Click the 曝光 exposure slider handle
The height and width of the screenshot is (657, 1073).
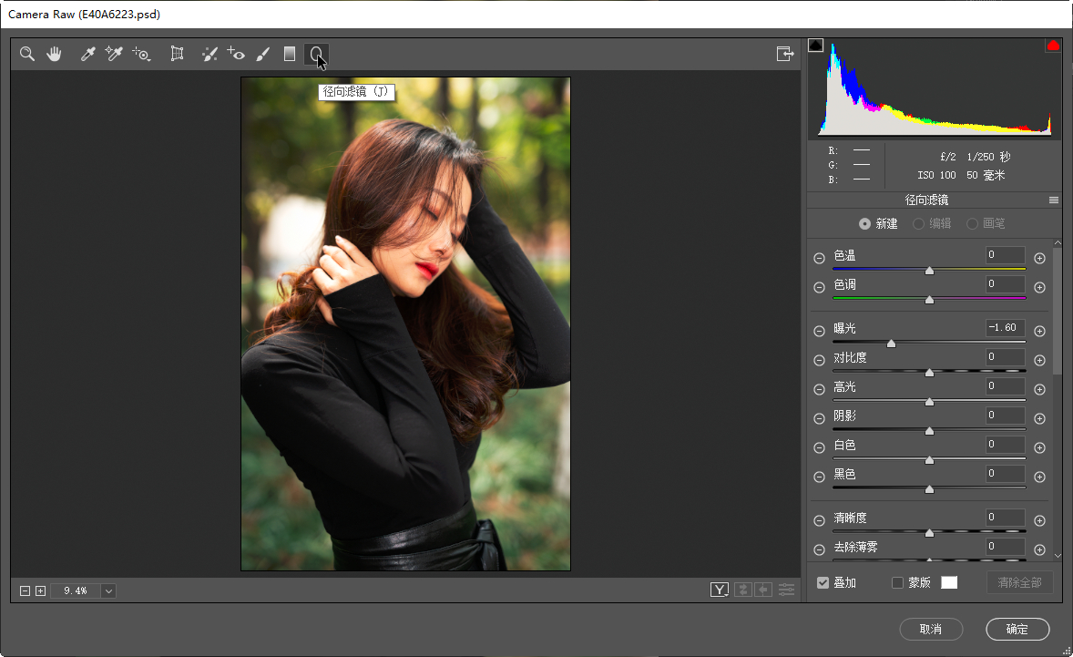click(x=891, y=344)
